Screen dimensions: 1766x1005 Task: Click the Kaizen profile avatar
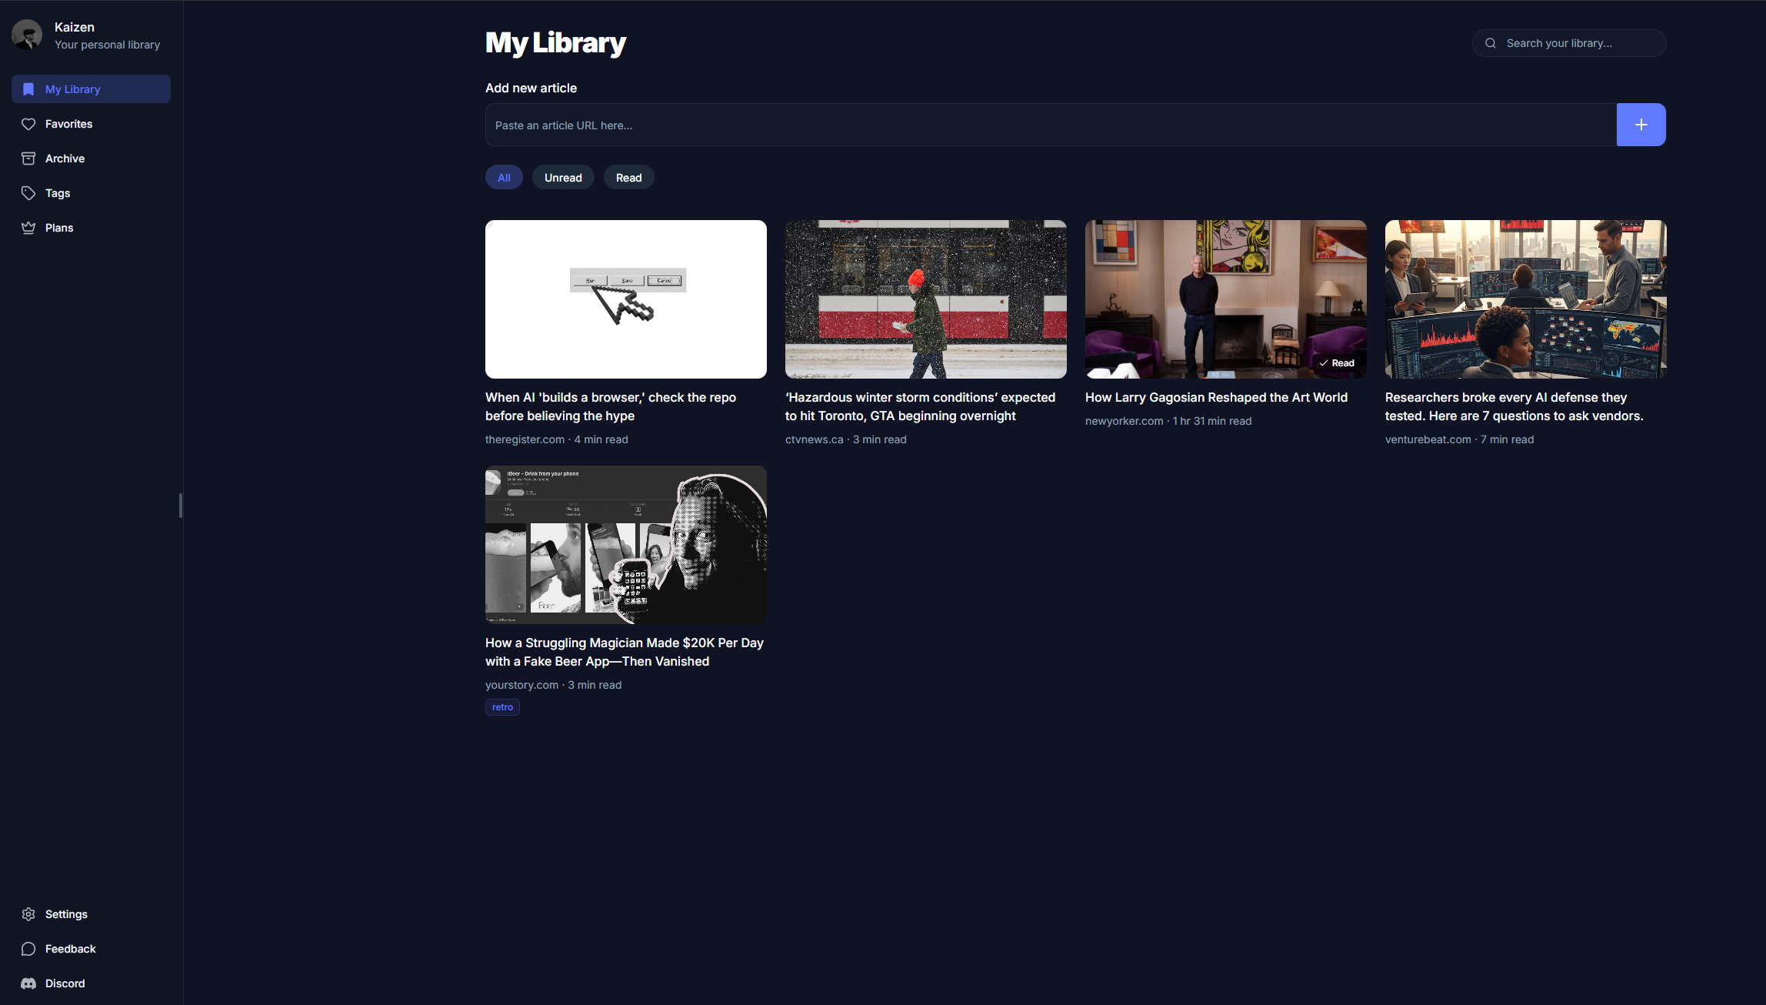coord(28,34)
